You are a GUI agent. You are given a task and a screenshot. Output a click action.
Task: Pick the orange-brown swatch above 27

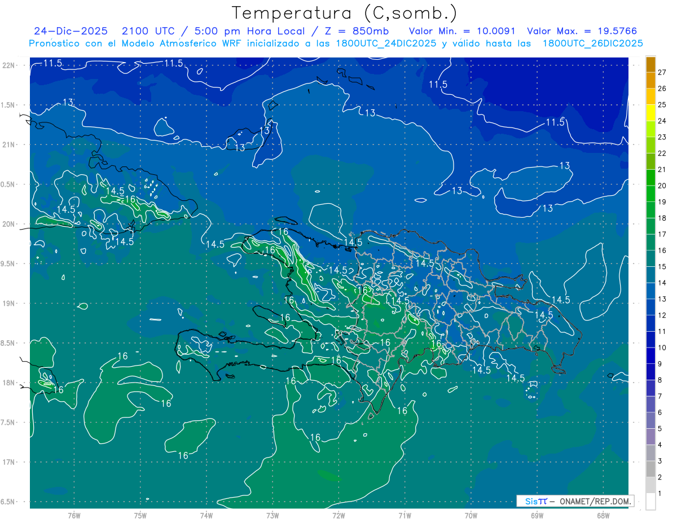[x=650, y=64]
